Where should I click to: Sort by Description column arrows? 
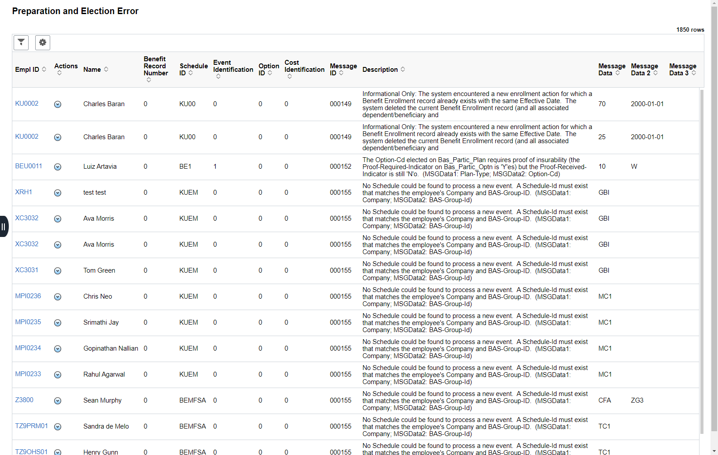pyautogui.click(x=403, y=70)
